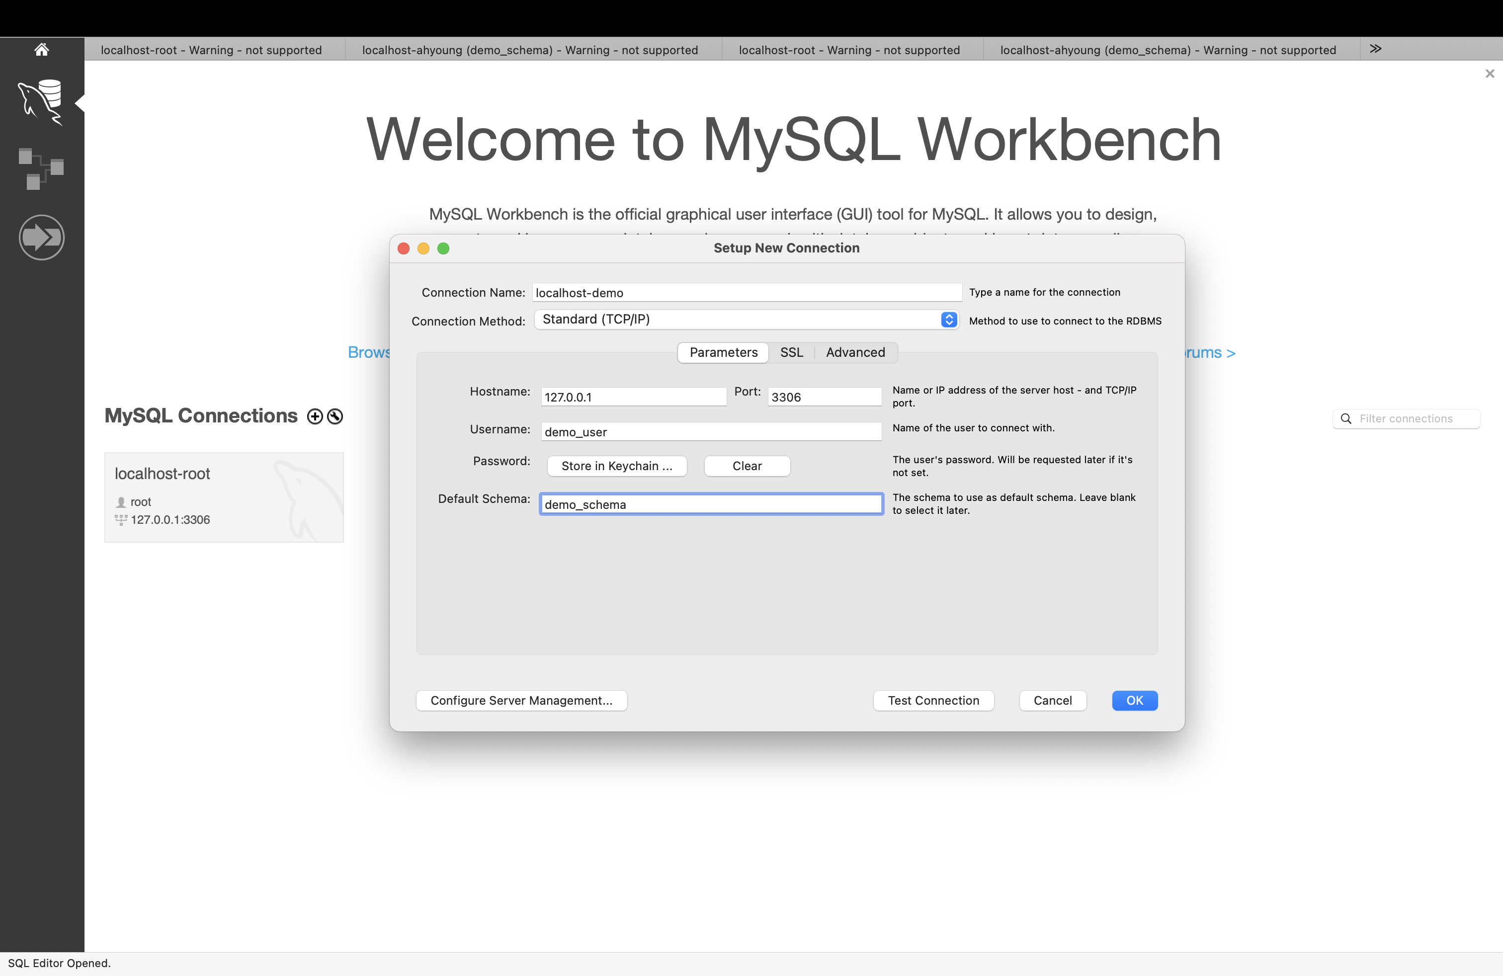Clear the stored password
This screenshot has height=976, width=1503.
747,466
